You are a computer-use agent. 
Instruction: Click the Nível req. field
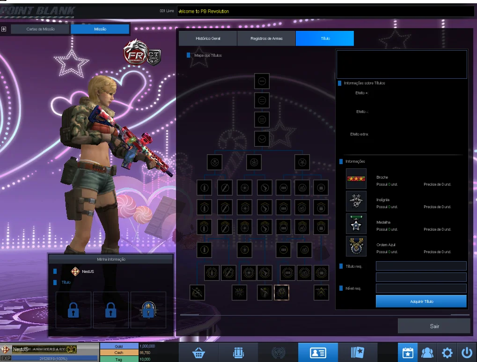(x=421, y=288)
